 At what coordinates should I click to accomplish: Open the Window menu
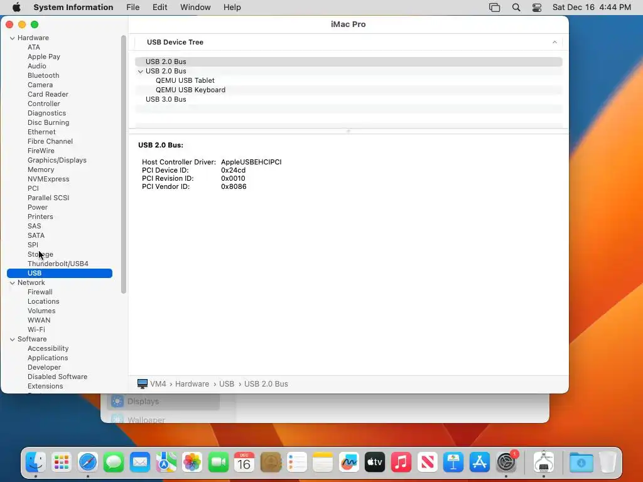click(x=195, y=8)
